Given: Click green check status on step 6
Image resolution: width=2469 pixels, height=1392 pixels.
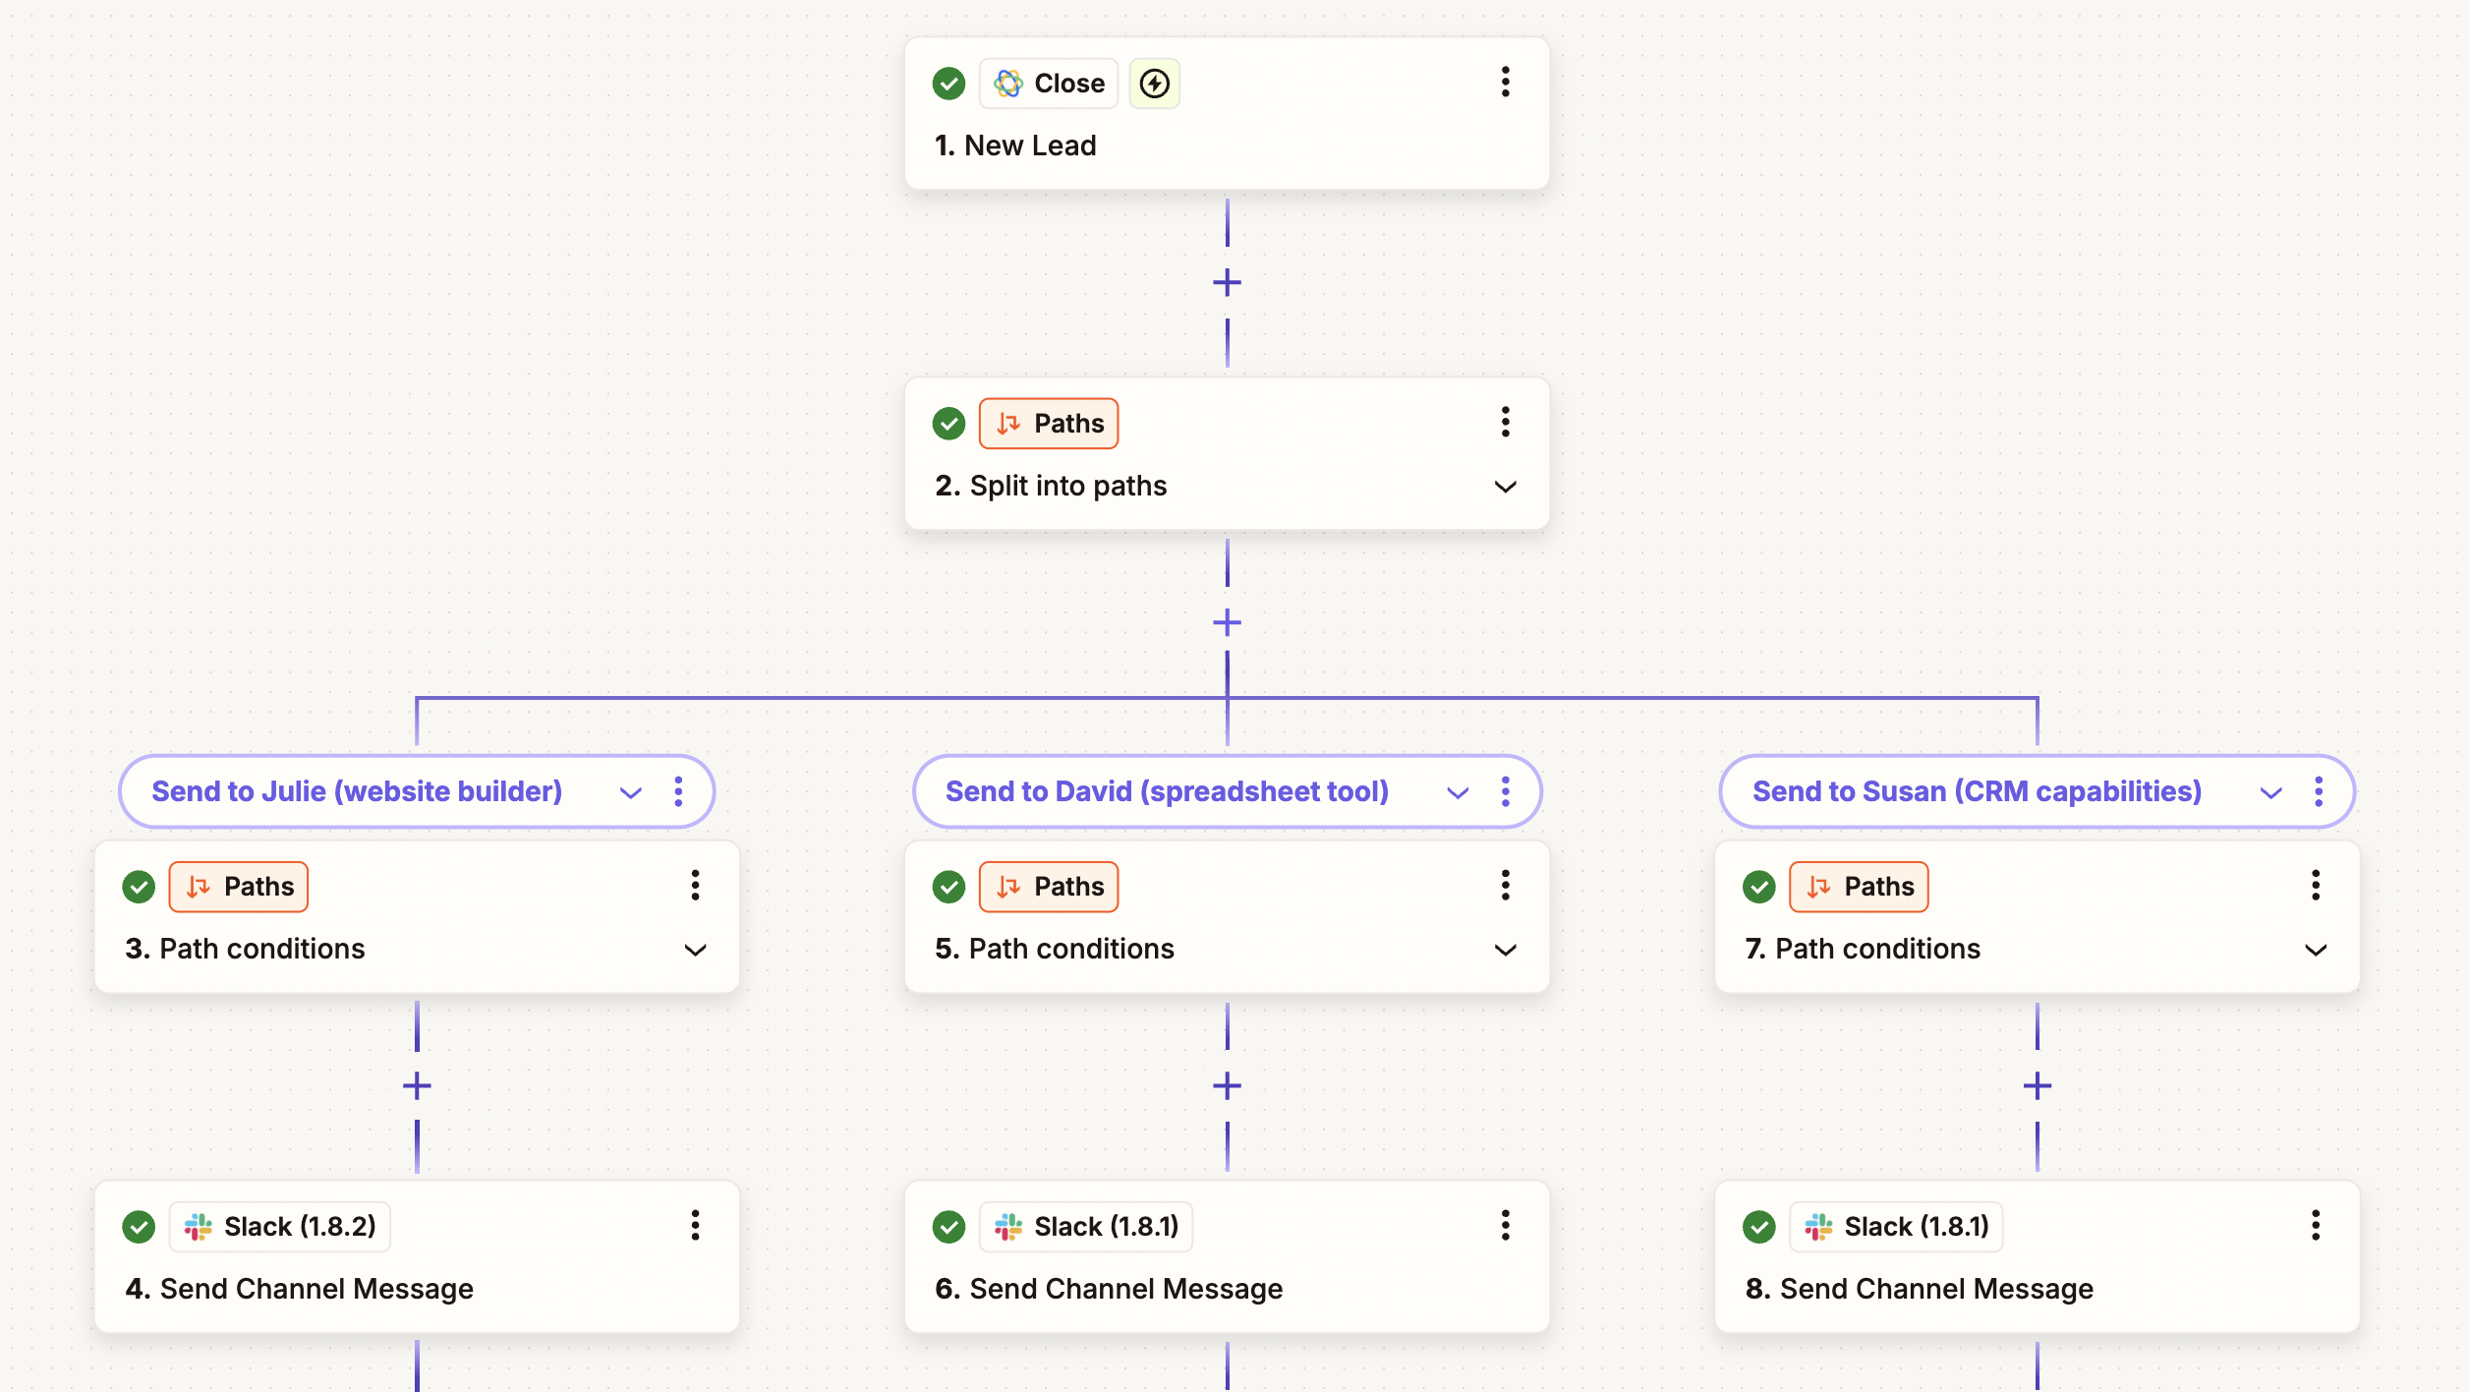Looking at the screenshot, I should [x=948, y=1227].
